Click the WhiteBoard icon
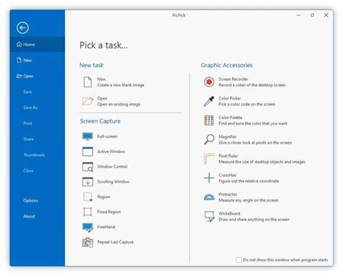Screen dimensions: 343x276 click(209, 217)
